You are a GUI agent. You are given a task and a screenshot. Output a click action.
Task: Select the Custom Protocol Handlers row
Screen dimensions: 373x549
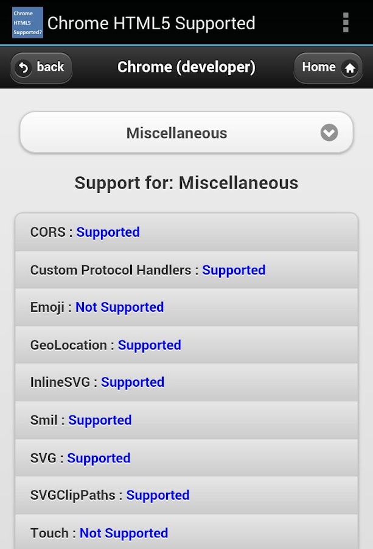[x=186, y=270]
